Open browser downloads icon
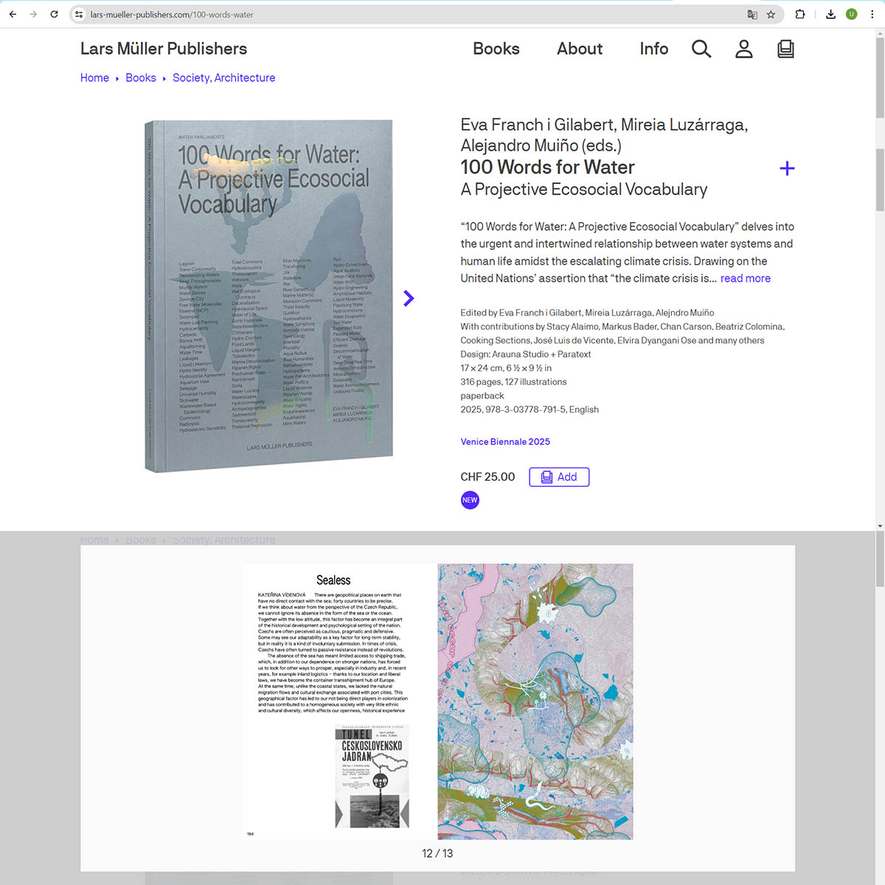 click(830, 14)
